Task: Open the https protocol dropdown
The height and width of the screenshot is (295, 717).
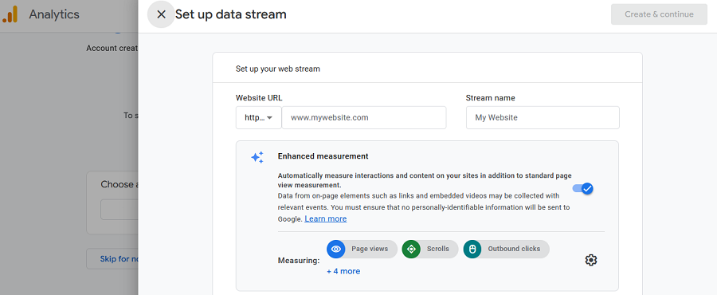Action: 258,117
